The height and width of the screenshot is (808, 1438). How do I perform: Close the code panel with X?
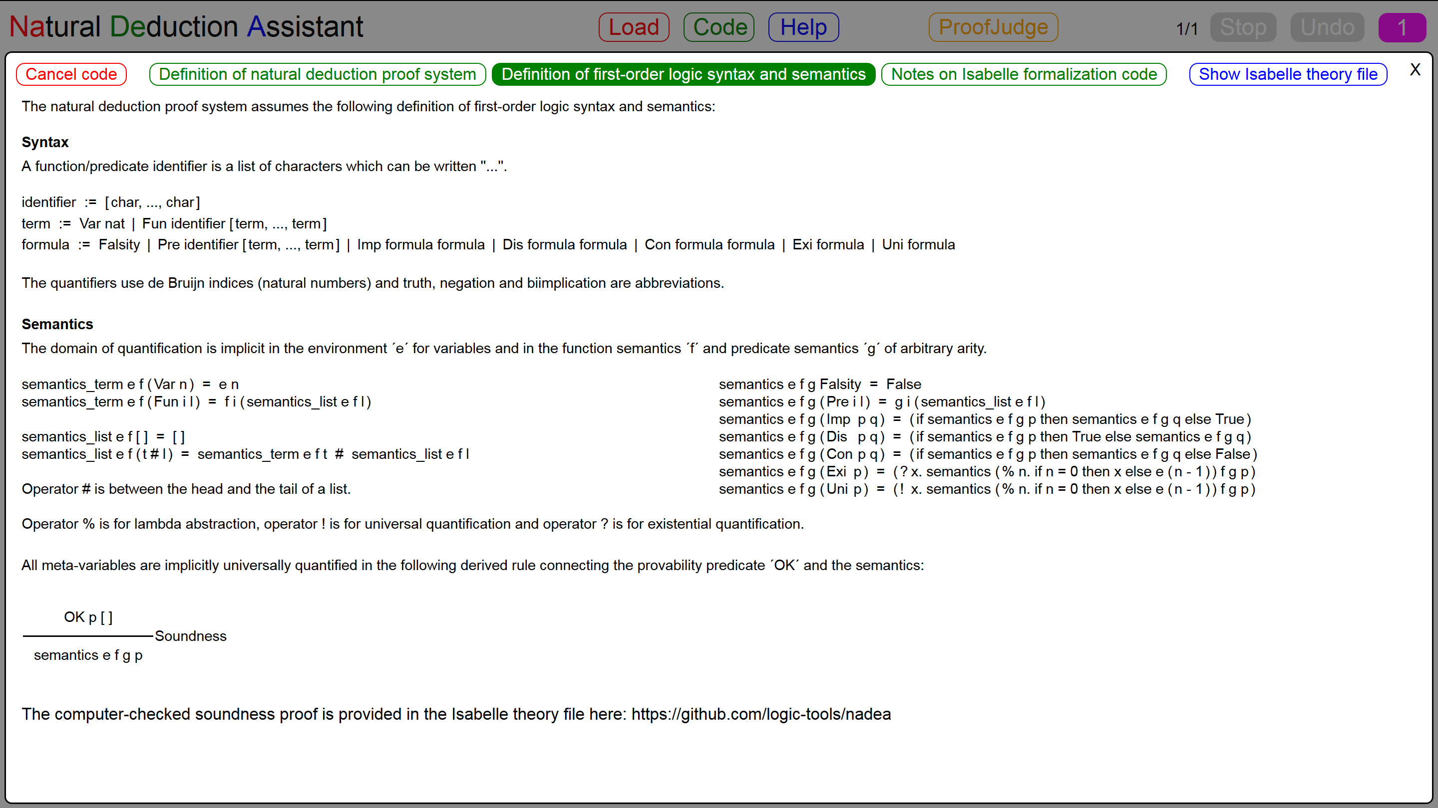pos(1415,70)
